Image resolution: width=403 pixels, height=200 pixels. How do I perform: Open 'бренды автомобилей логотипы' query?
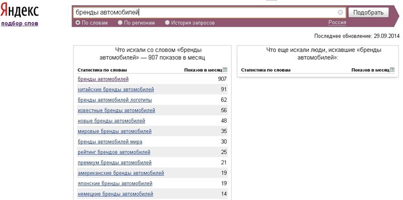[x=115, y=100]
